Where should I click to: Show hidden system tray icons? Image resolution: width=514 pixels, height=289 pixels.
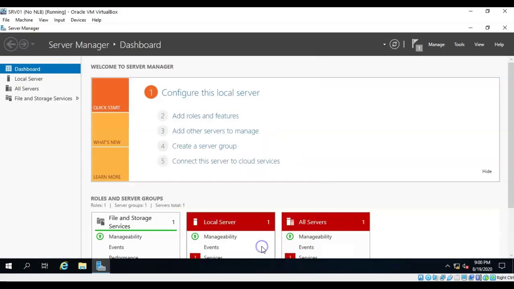coord(447,266)
